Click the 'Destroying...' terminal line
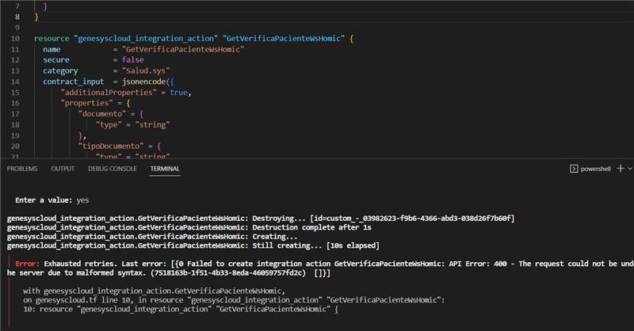 (261, 219)
